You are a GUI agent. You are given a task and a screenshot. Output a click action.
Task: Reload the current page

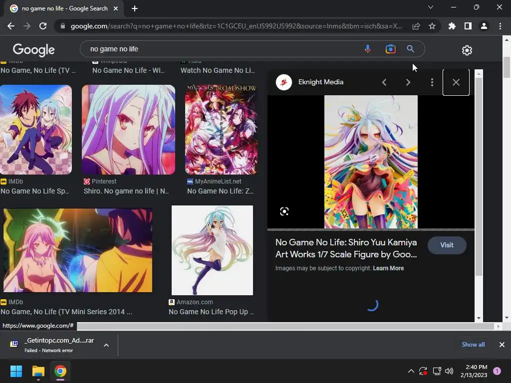click(x=43, y=26)
